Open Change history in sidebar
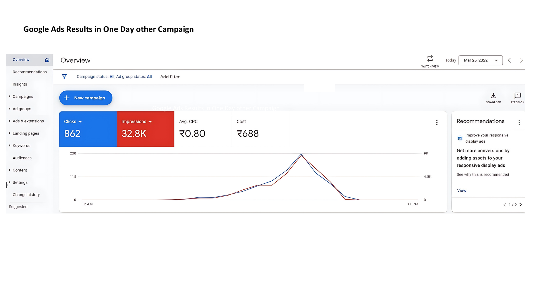This screenshot has height=299, width=533. click(26, 195)
